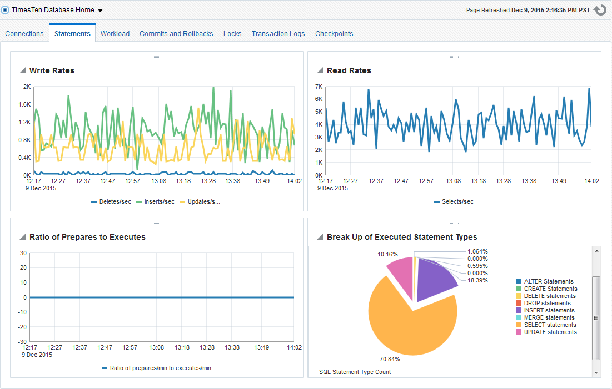Image resolution: width=612 pixels, height=389 pixels.
Task: Collapse Ratio of Prepares to Executes panel
Action: pos(23,237)
